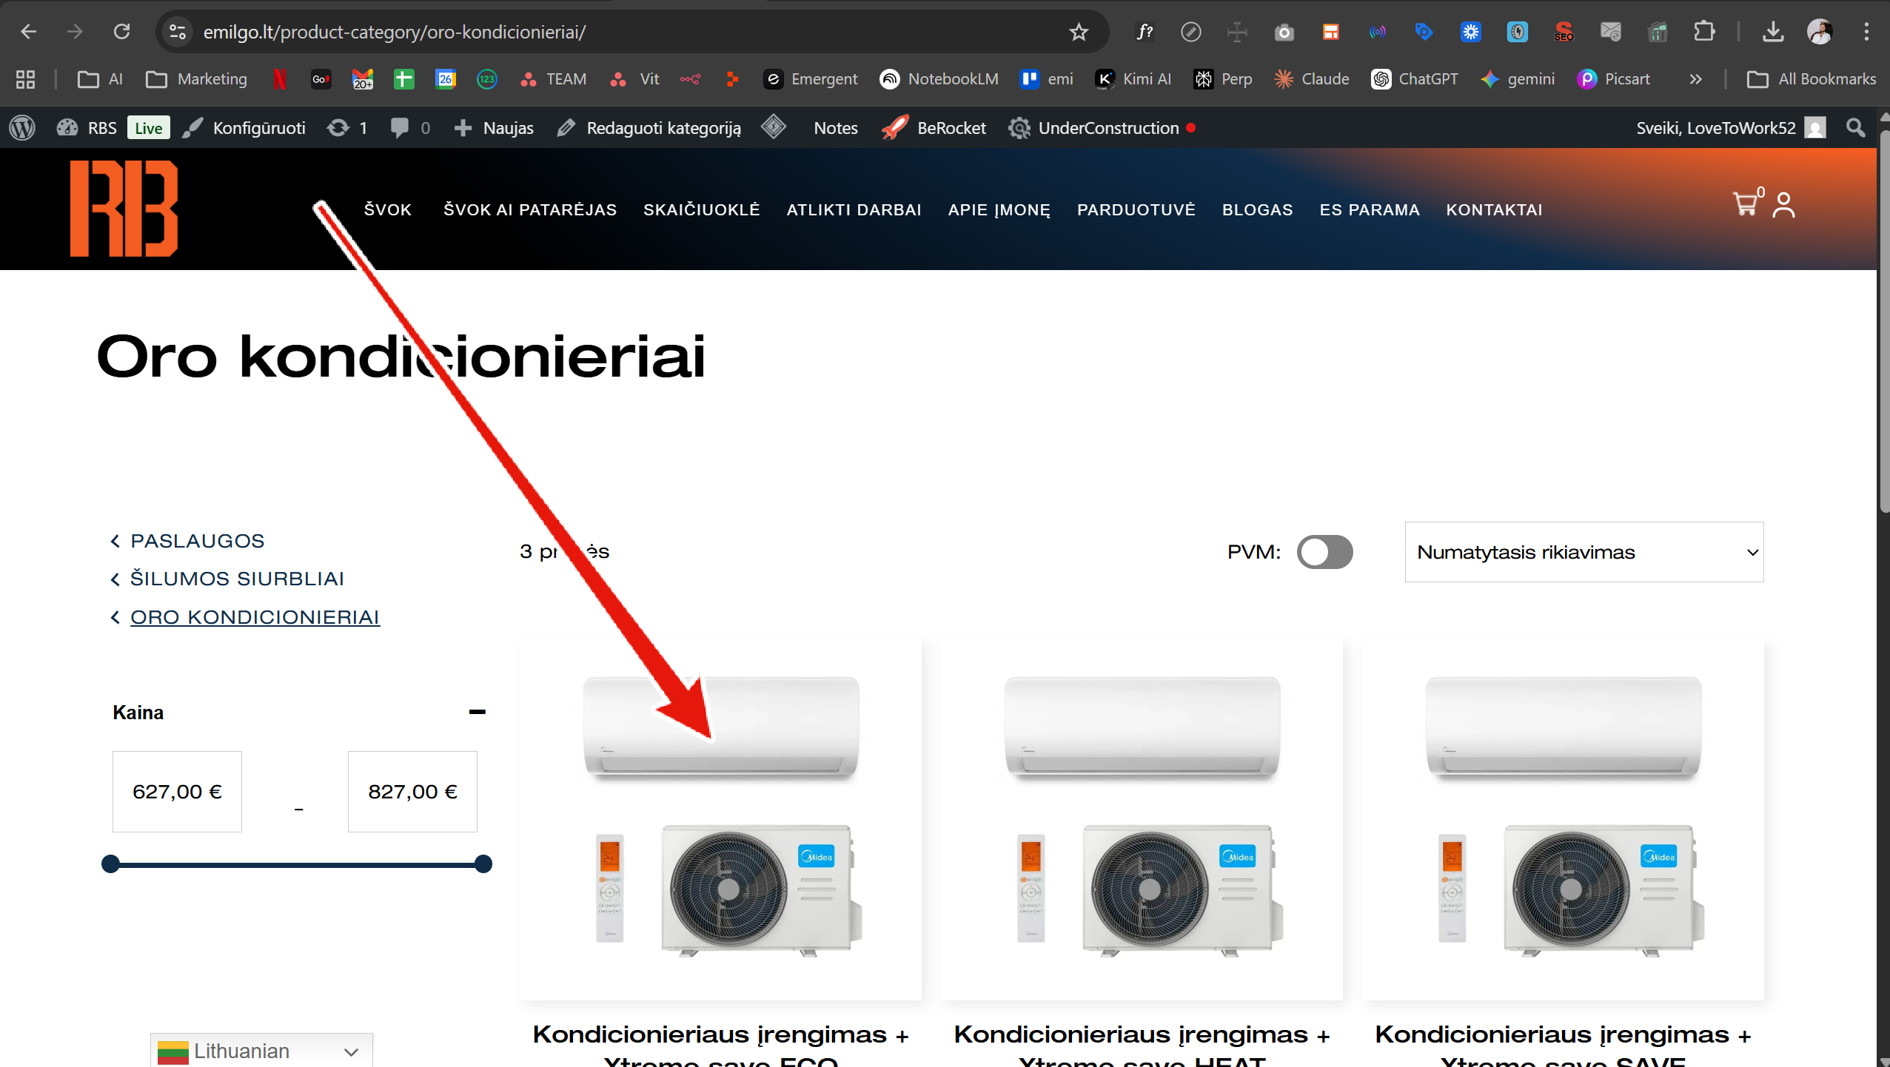Show more bookmarks with double chevron

(x=1695, y=79)
